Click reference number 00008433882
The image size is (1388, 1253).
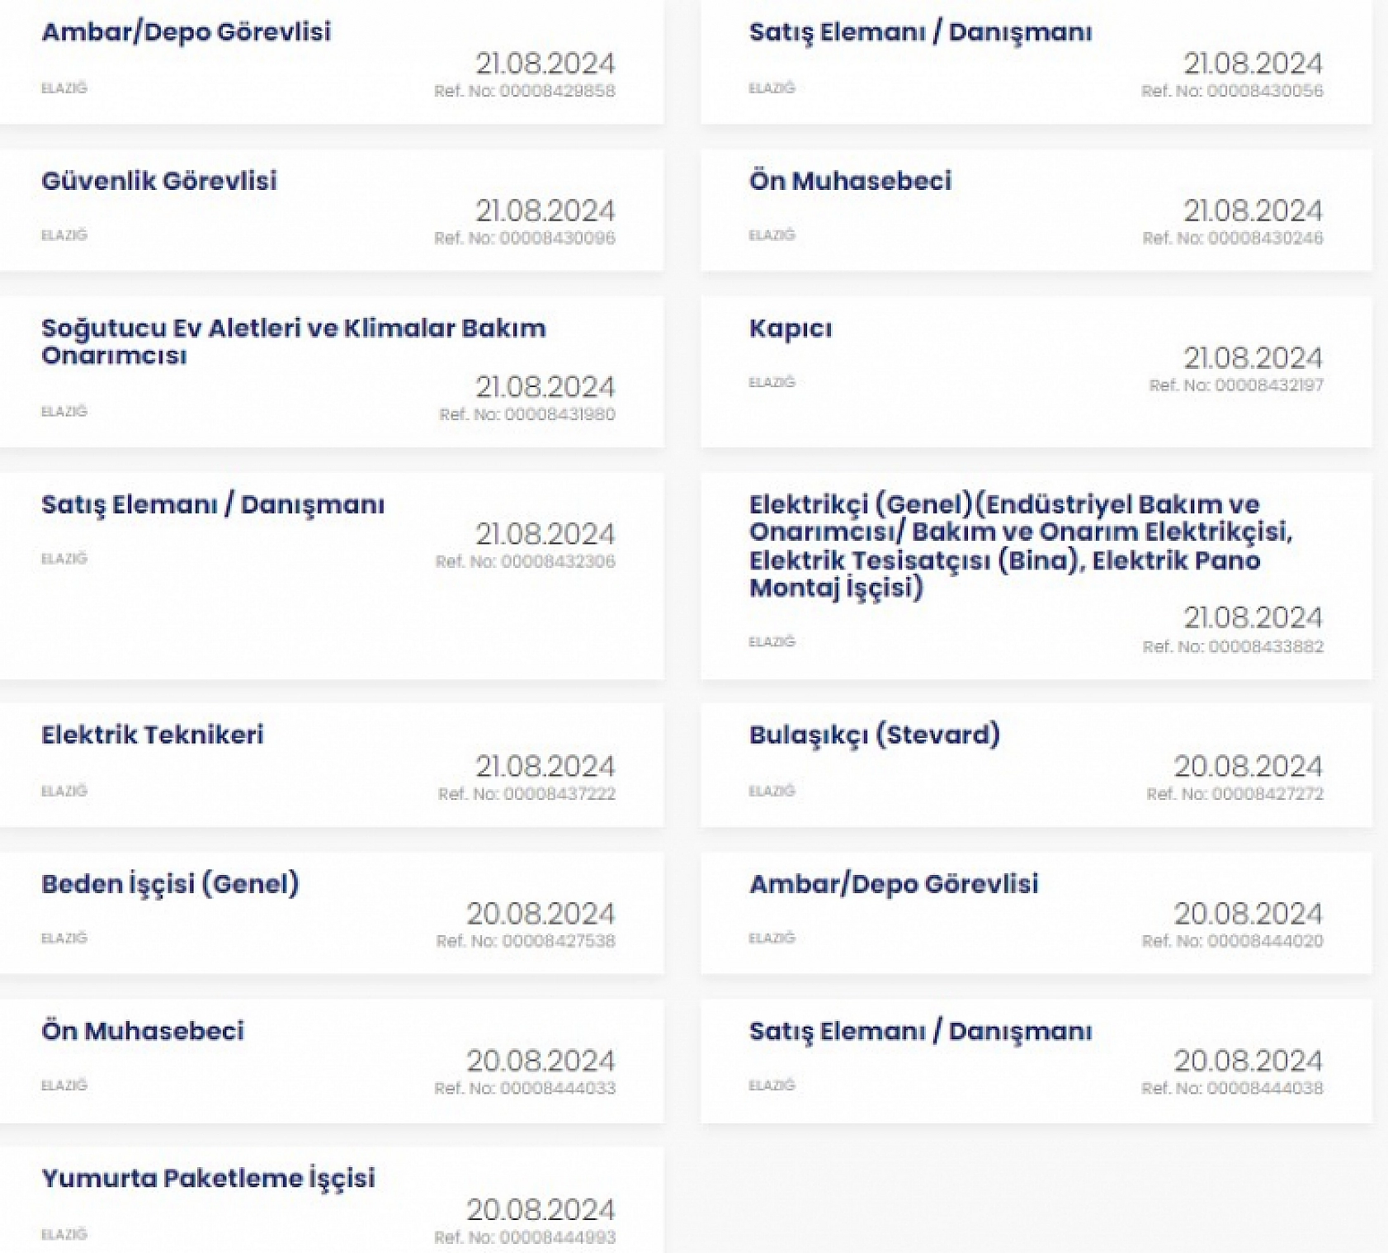(x=1233, y=646)
